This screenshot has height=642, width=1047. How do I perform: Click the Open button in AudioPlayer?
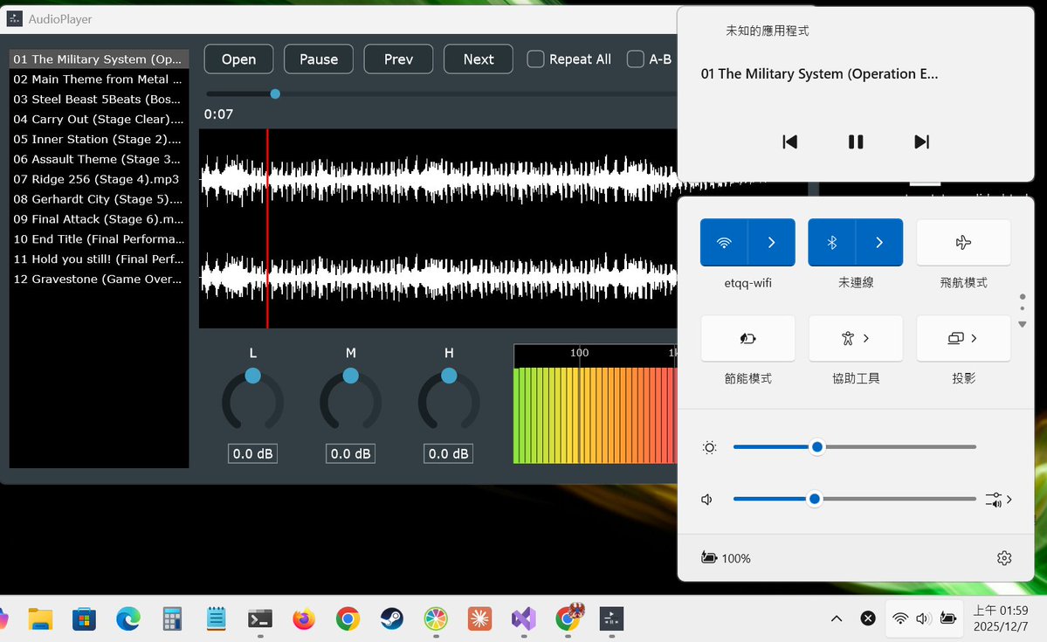point(238,59)
